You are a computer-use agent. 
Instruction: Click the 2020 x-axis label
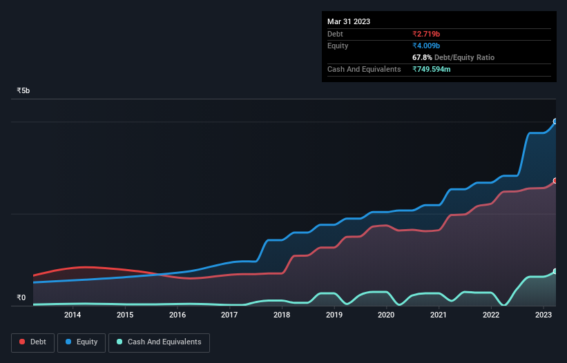tap(386, 315)
